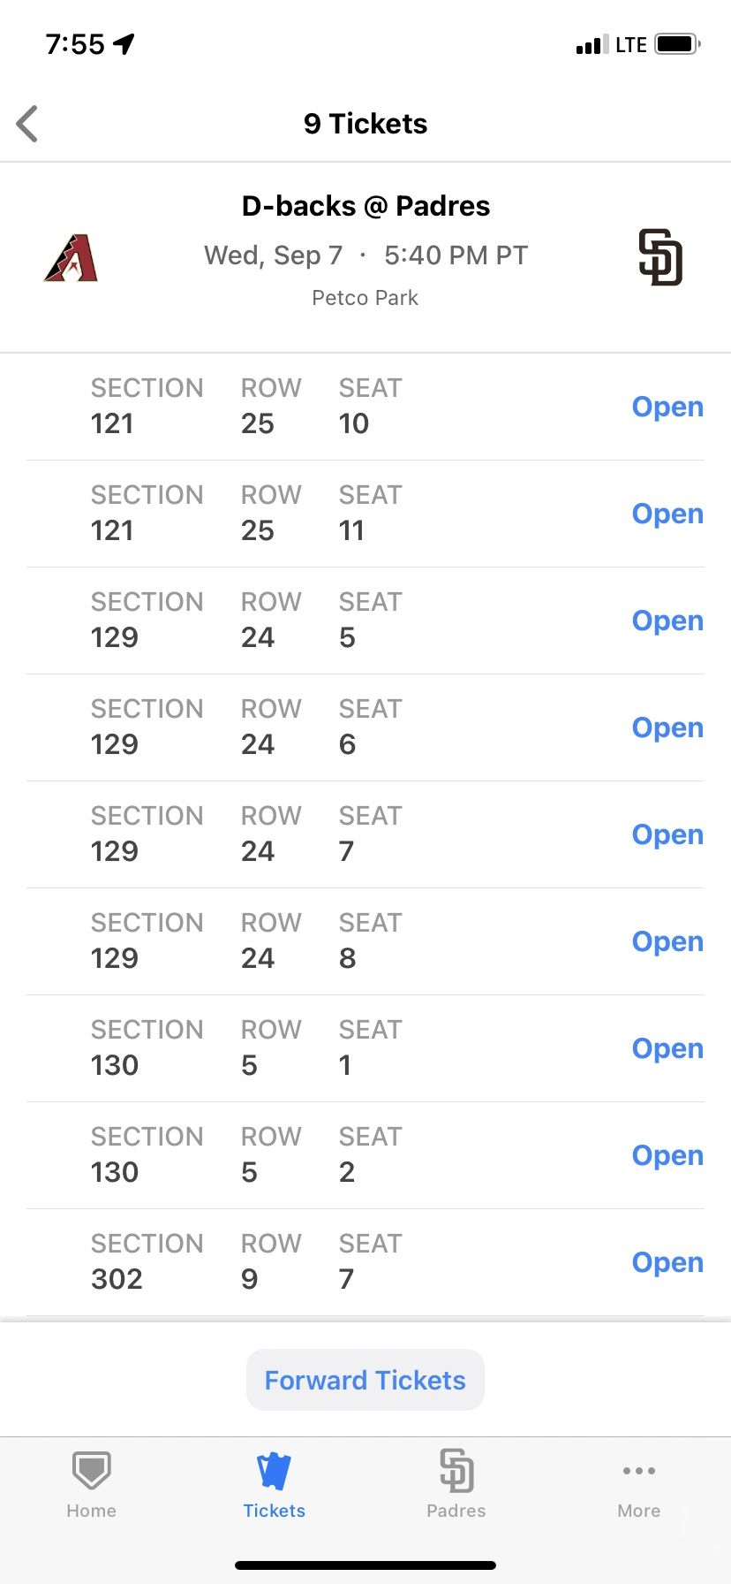This screenshot has height=1584, width=731.
Task: Tap the Padres logo beside game info
Action: click(x=660, y=257)
